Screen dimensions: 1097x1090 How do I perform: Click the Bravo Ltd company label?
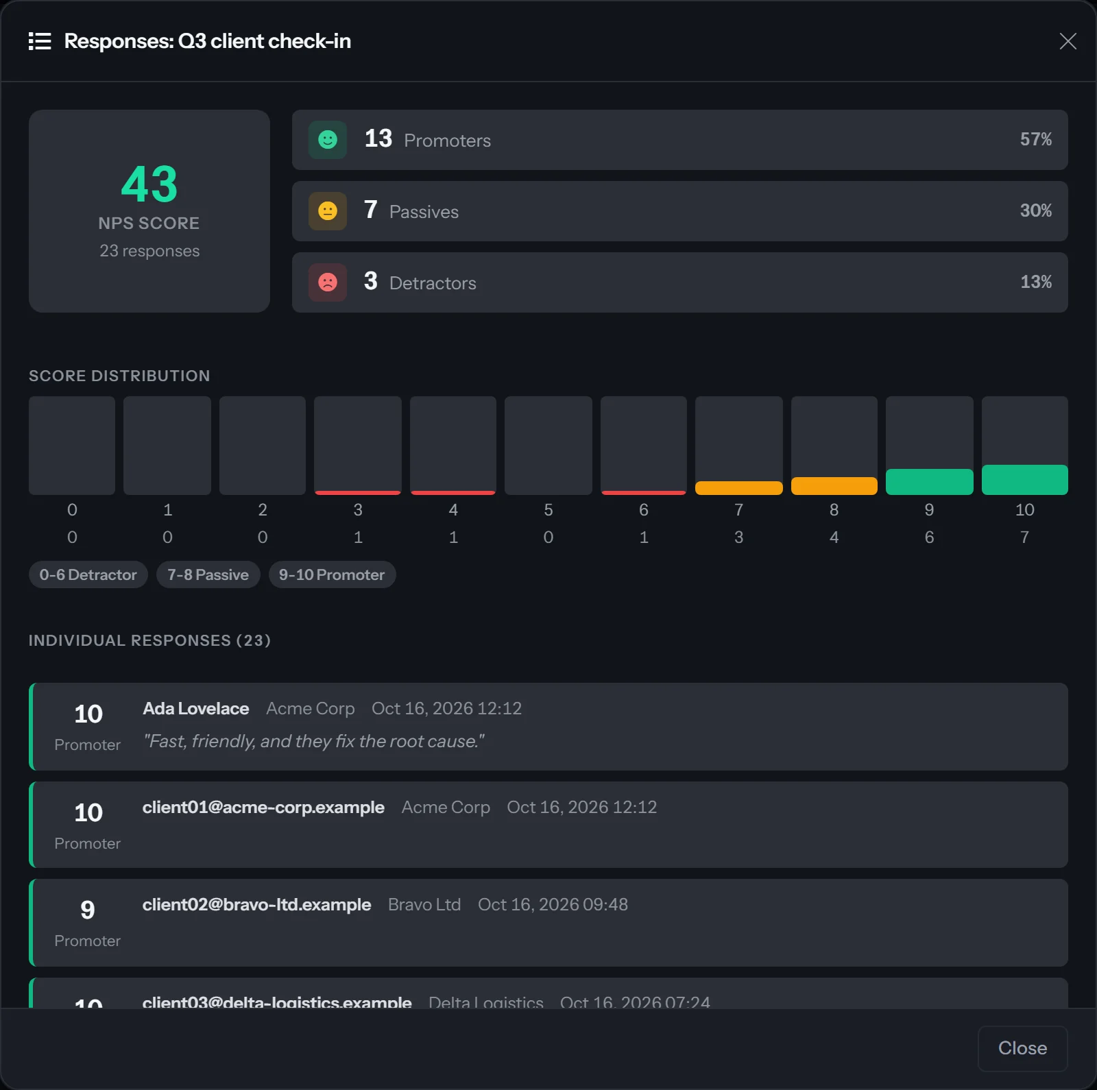click(x=424, y=905)
